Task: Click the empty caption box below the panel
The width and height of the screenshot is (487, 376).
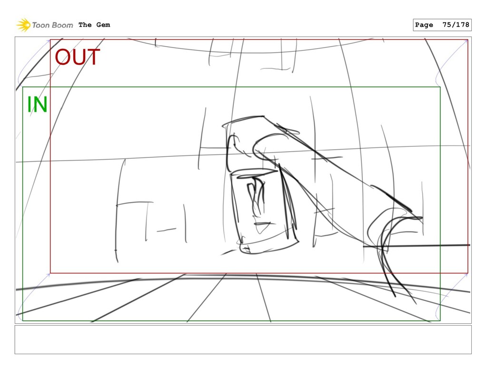Action: tap(243, 339)
